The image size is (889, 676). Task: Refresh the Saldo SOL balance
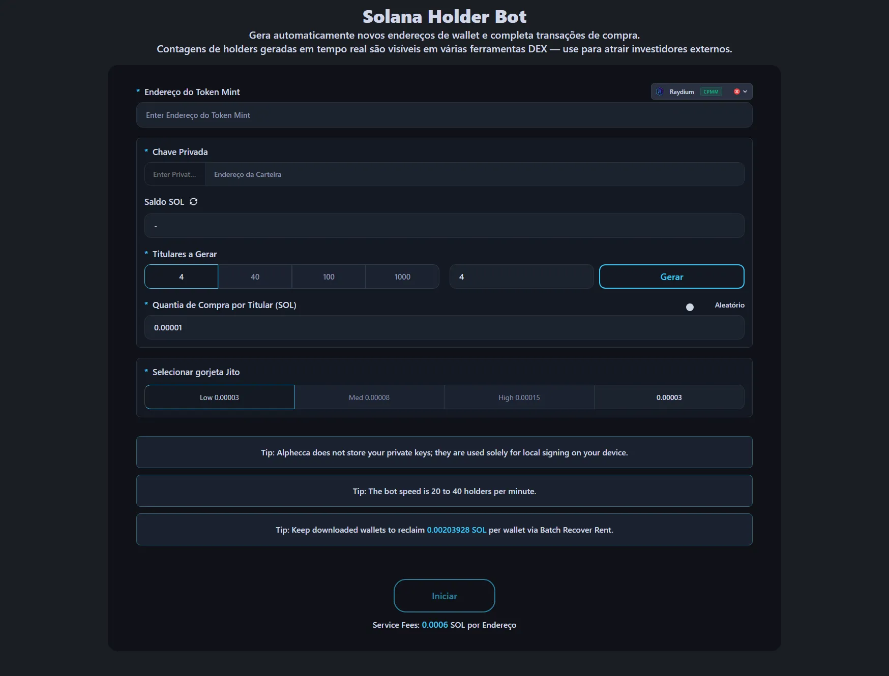click(193, 202)
